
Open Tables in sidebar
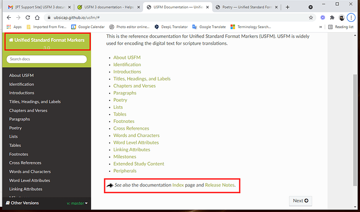pyautogui.click(x=15, y=145)
